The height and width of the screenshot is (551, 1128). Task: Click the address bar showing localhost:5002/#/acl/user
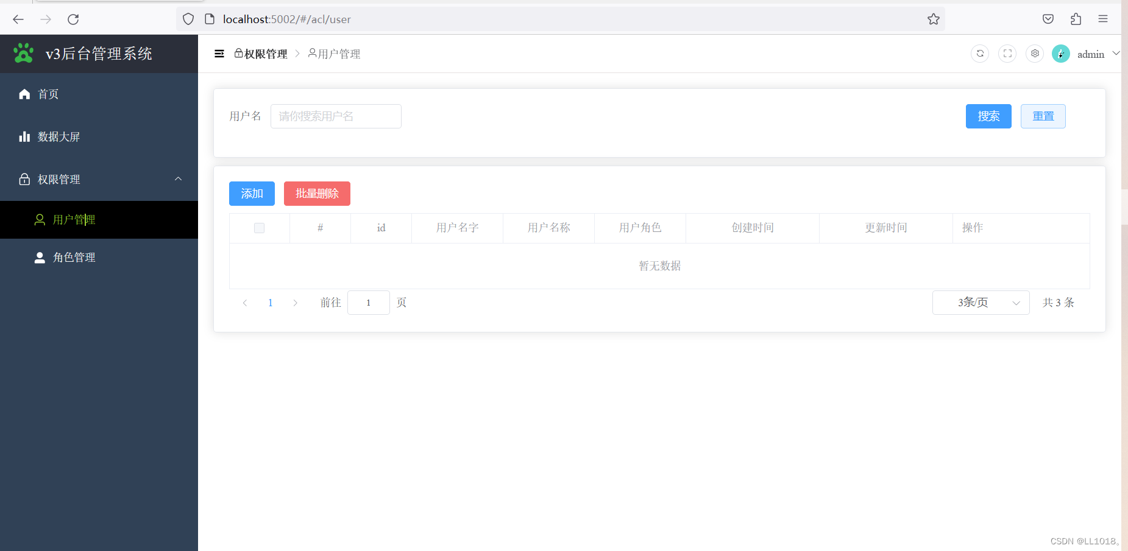click(x=561, y=19)
